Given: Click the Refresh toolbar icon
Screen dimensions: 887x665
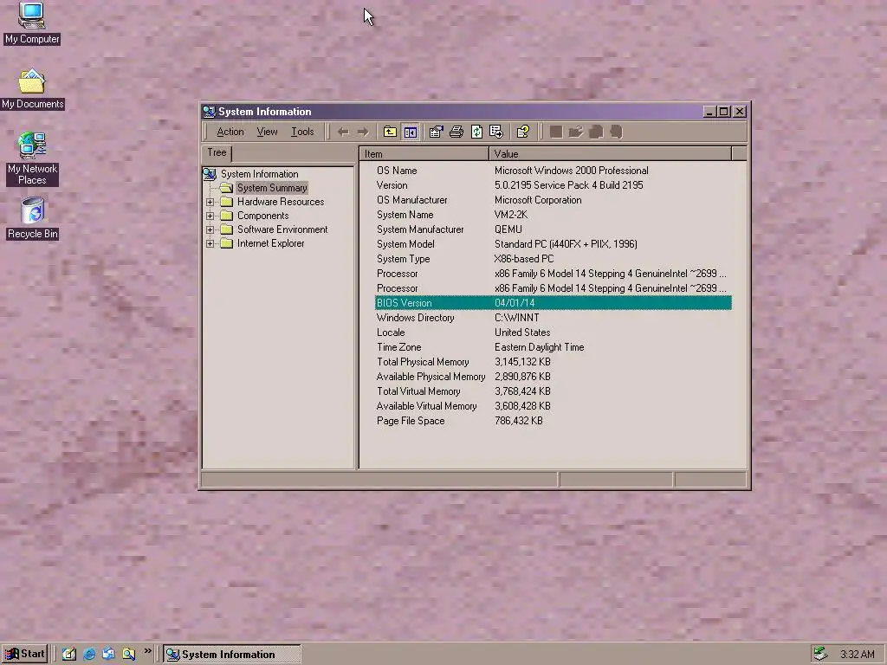Looking at the screenshot, I should [477, 132].
